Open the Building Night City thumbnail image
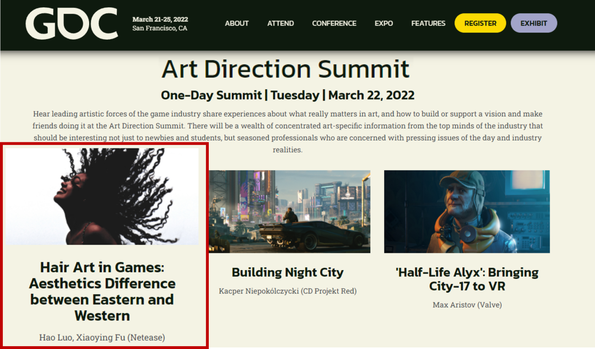This screenshot has height=349, width=595. point(290,212)
